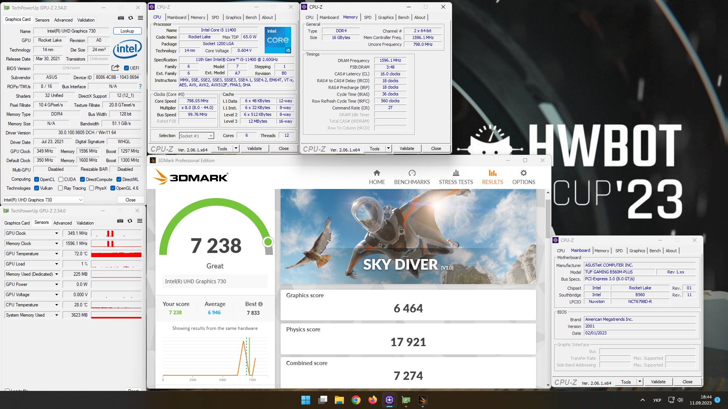Click the volume icon in system tray
This screenshot has width=728, height=409.
680,400
